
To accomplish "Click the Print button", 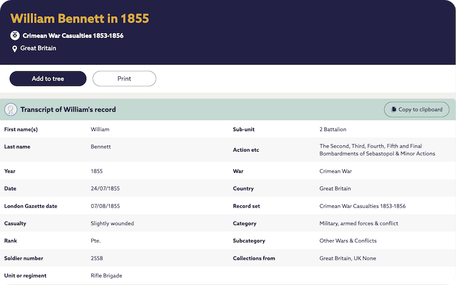I will (x=124, y=79).
